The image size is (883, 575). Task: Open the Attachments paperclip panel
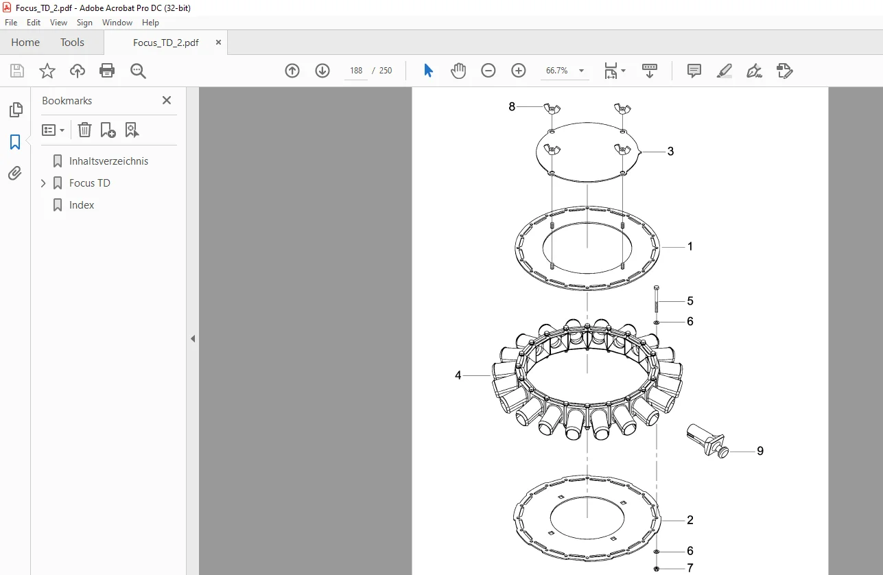15,174
